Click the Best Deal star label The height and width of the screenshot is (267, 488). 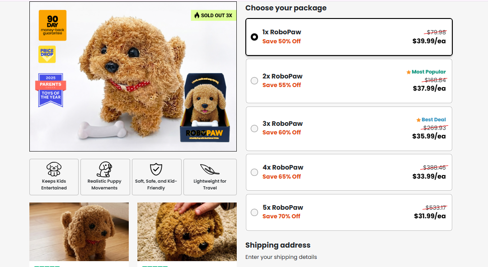tap(431, 120)
